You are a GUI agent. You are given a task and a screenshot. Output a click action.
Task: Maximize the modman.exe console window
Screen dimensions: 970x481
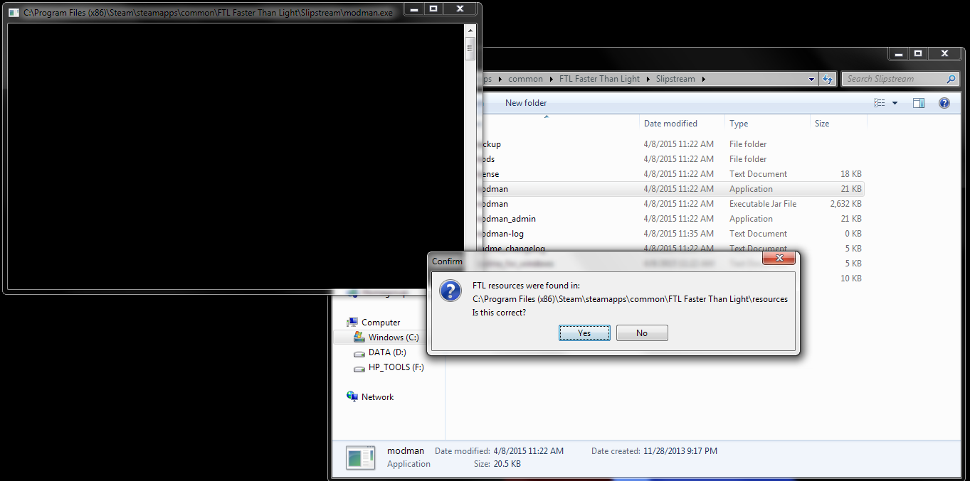point(433,9)
